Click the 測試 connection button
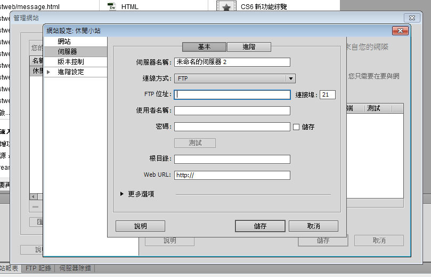Image resolution: width=431 pixels, height=277 pixels. coord(195,143)
